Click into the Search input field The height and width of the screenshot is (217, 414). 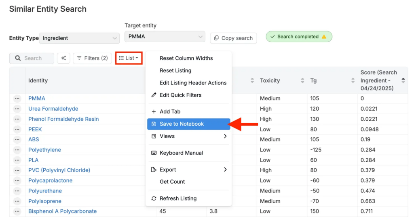[x=36, y=58]
